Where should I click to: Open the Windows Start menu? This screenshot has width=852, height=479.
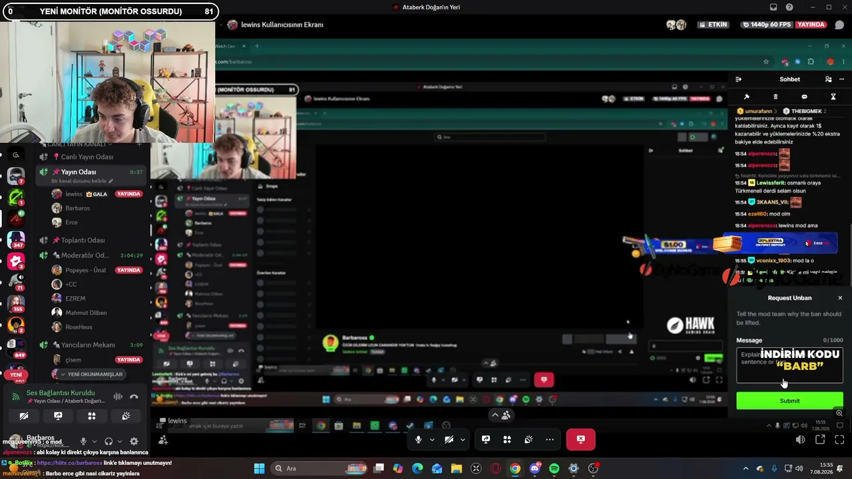point(260,468)
